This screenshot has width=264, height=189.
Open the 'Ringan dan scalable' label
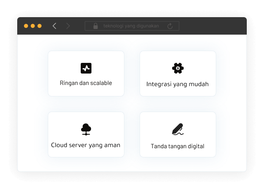(x=86, y=83)
